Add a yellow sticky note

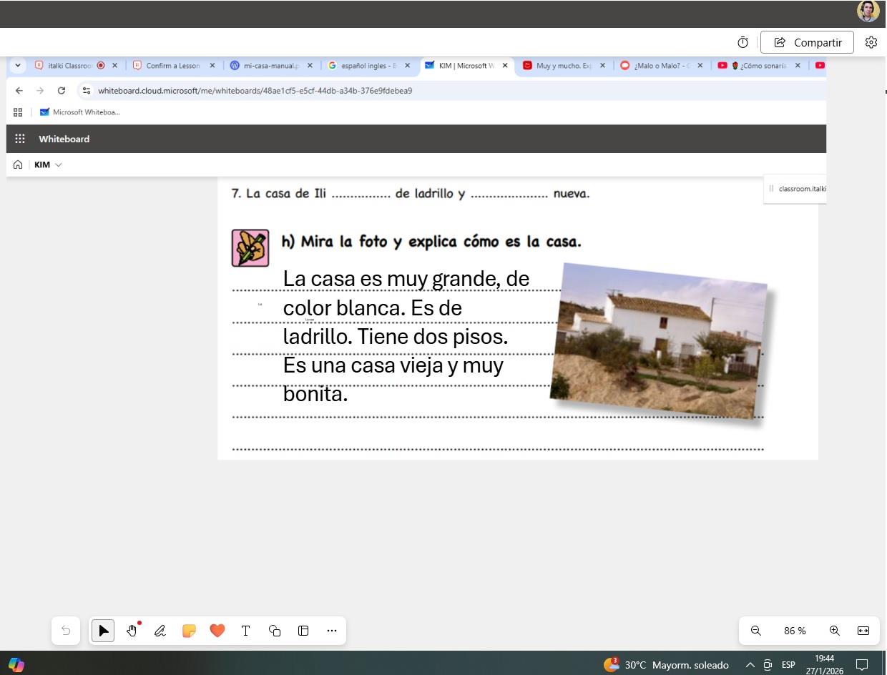click(x=189, y=631)
